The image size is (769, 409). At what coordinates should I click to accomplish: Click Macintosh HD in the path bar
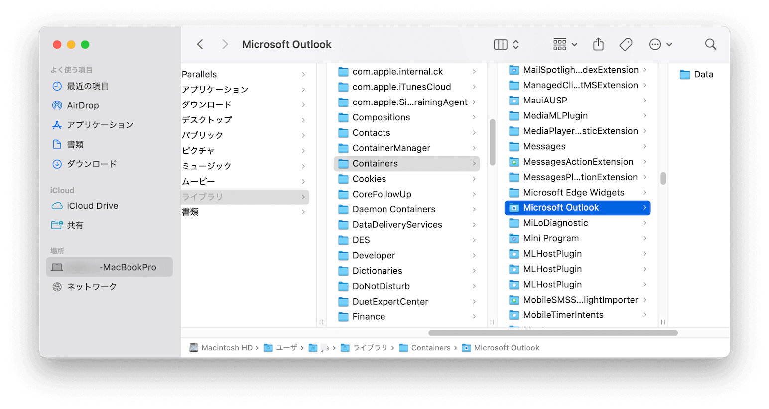221,348
